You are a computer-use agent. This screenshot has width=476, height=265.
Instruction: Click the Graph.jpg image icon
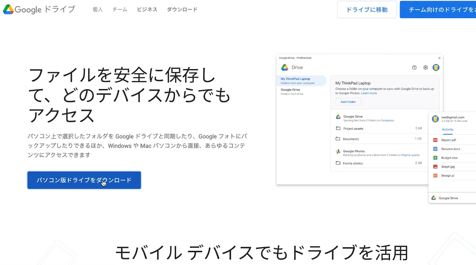435,167
